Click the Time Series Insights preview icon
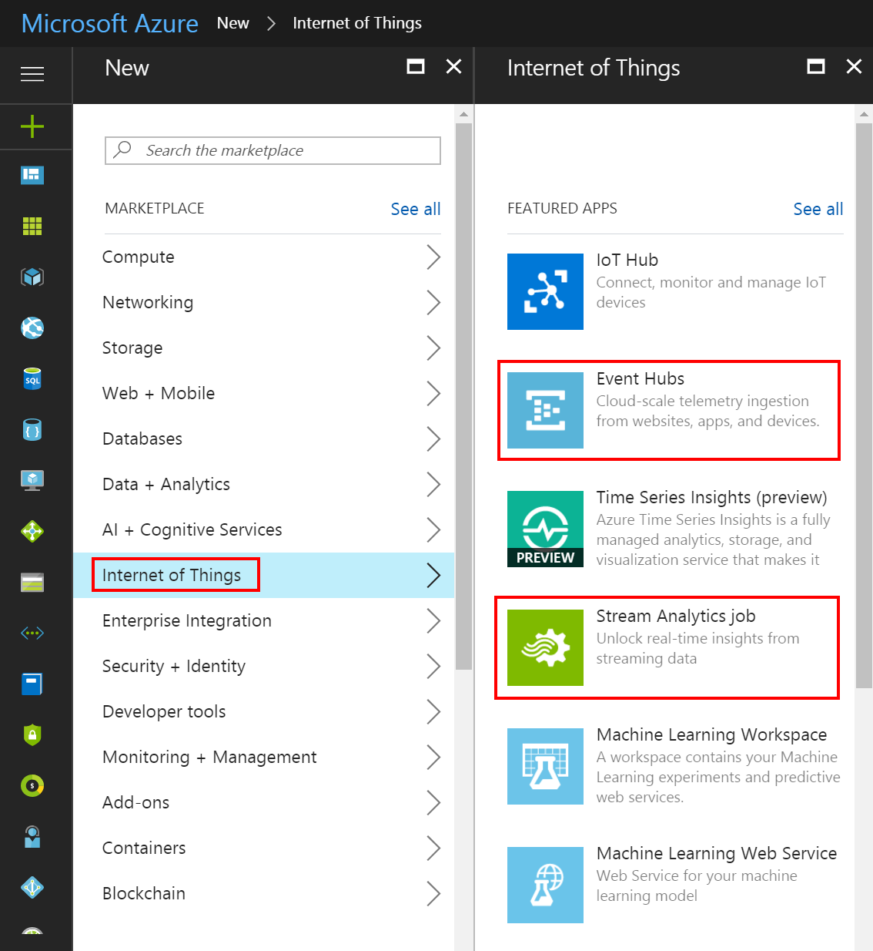Screen dimensions: 873x951 (545, 529)
